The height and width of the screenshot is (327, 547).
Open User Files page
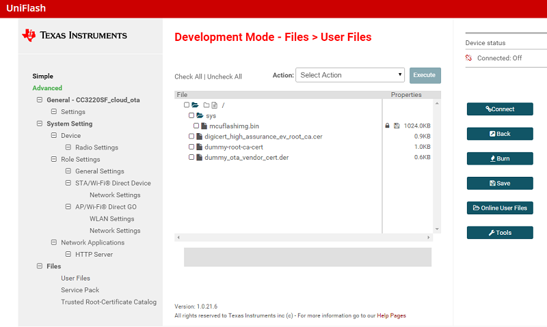tap(75, 279)
